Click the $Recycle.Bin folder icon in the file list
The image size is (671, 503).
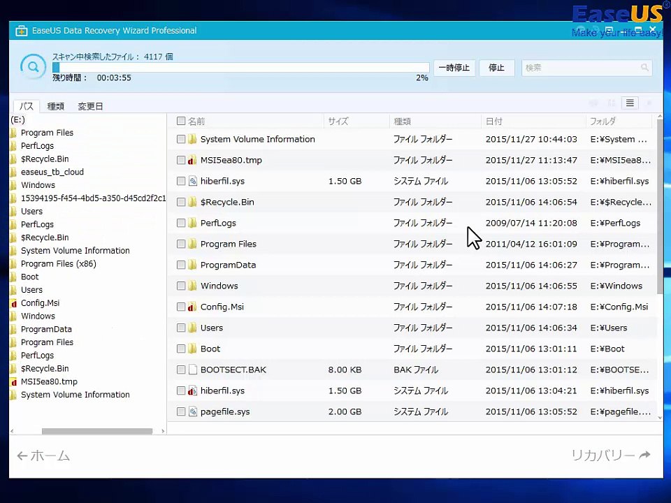193,202
